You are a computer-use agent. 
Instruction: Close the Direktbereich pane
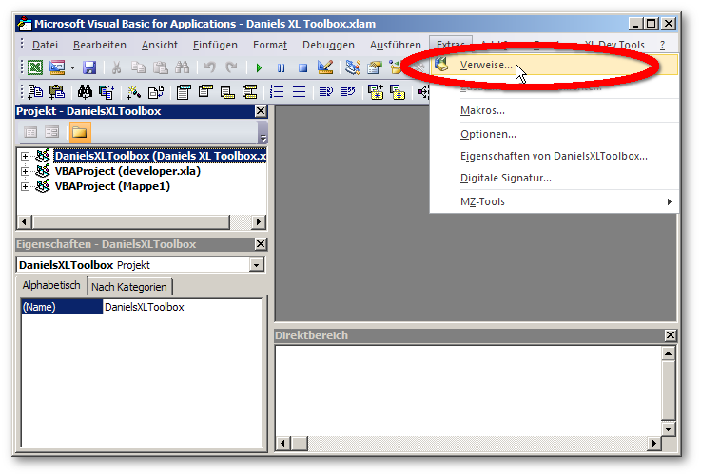point(671,335)
